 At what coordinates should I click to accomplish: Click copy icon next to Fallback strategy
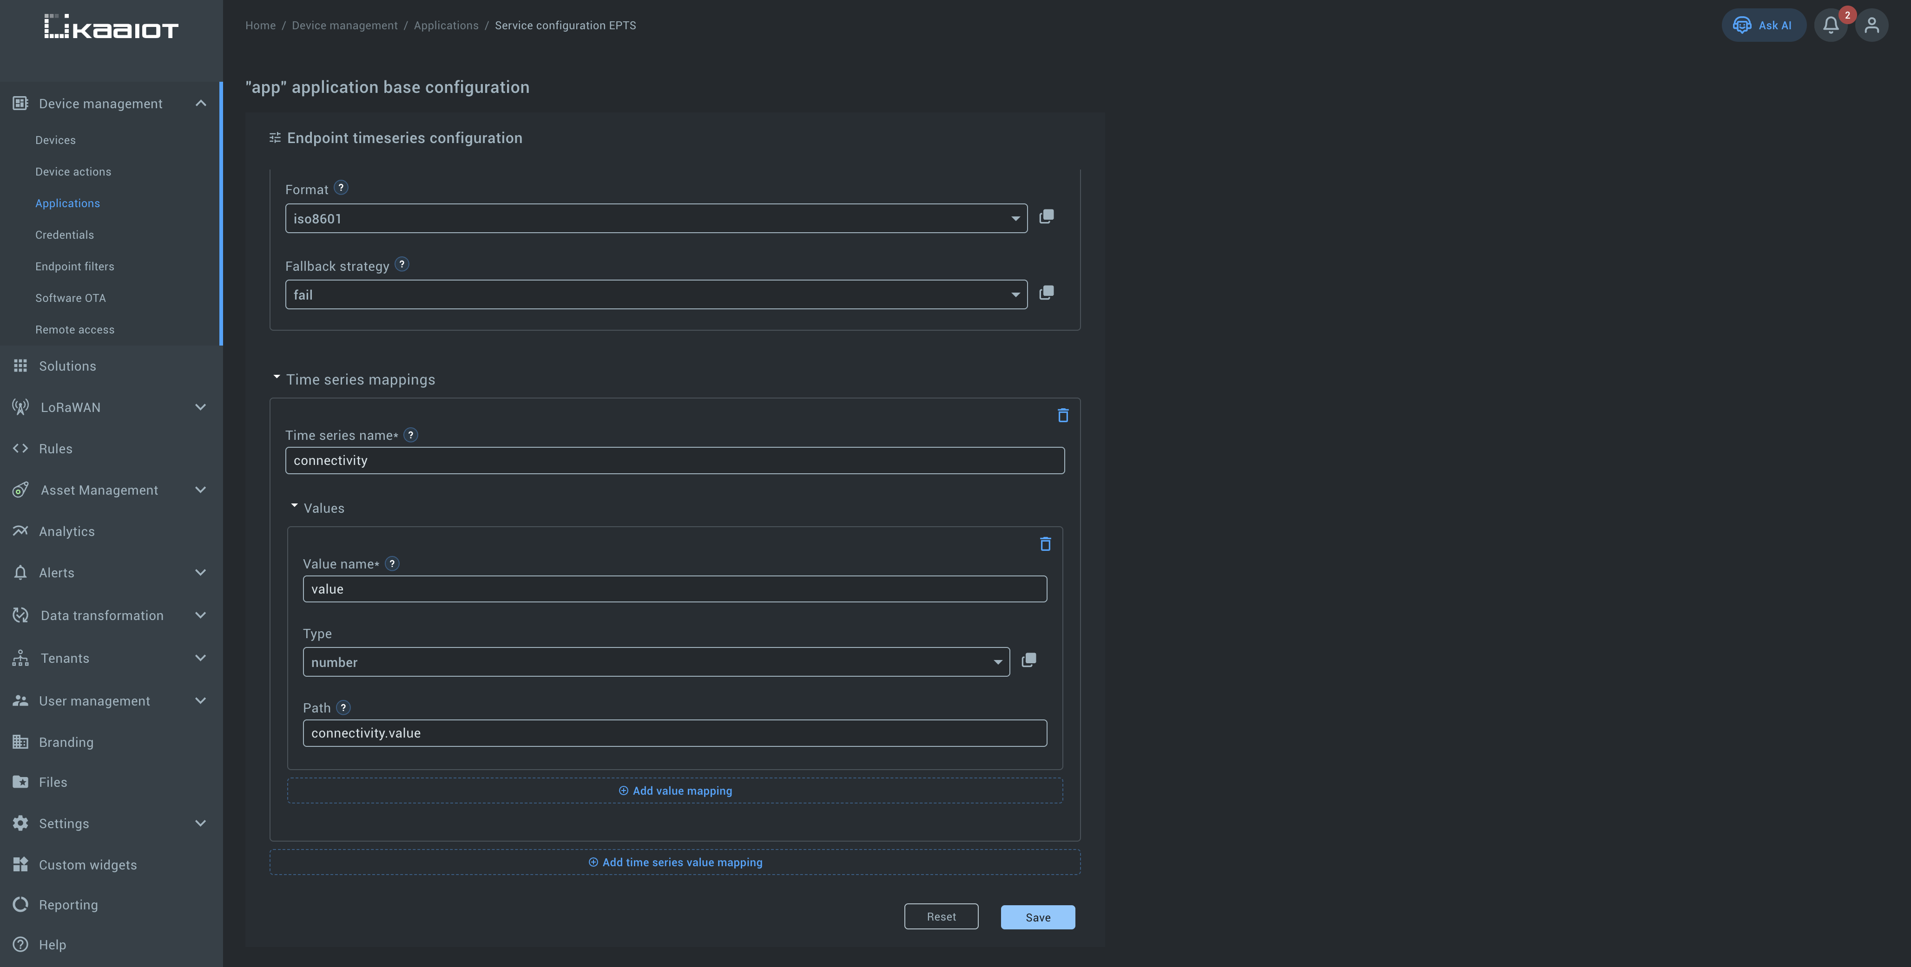pyautogui.click(x=1046, y=293)
